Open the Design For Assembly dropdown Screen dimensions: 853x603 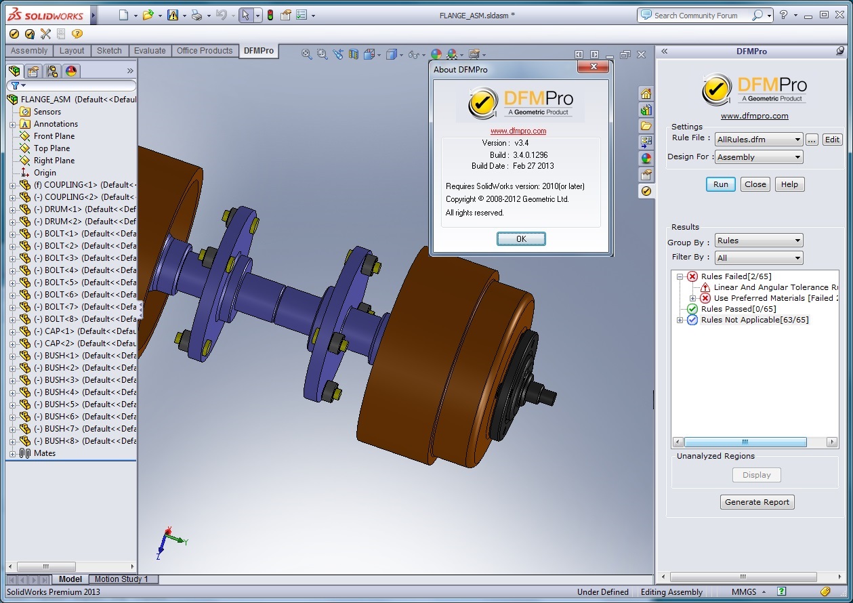(x=759, y=157)
